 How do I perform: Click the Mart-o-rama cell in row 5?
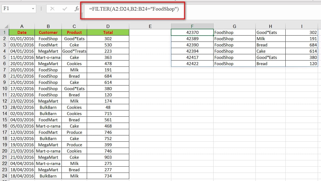(x=48, y=57)
